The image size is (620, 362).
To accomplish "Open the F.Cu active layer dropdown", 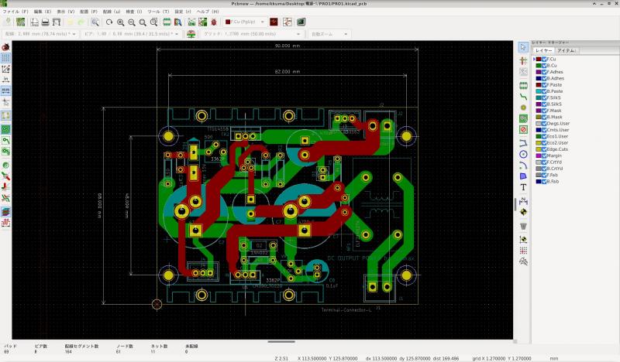I will [245, 22].
